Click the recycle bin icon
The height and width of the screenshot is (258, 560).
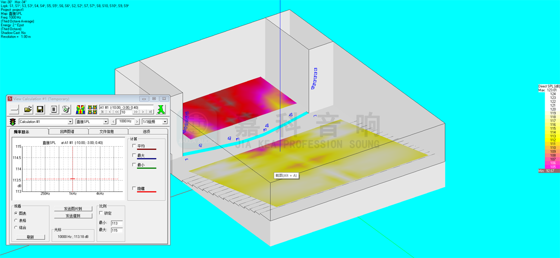click(66, 109)
